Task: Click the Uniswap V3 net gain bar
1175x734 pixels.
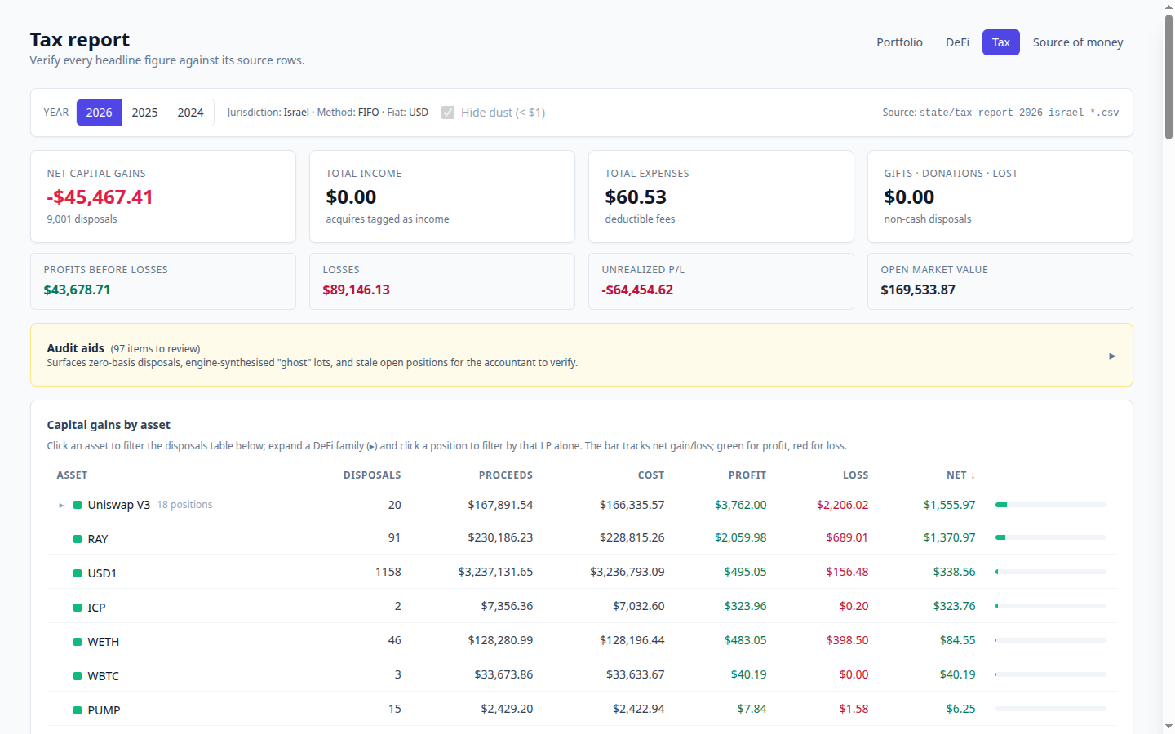Action: (1051, 505)
